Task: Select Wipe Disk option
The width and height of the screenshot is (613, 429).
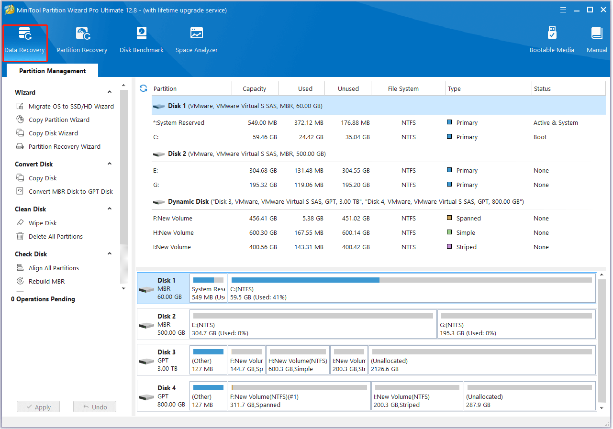Action: pos(36,223)
